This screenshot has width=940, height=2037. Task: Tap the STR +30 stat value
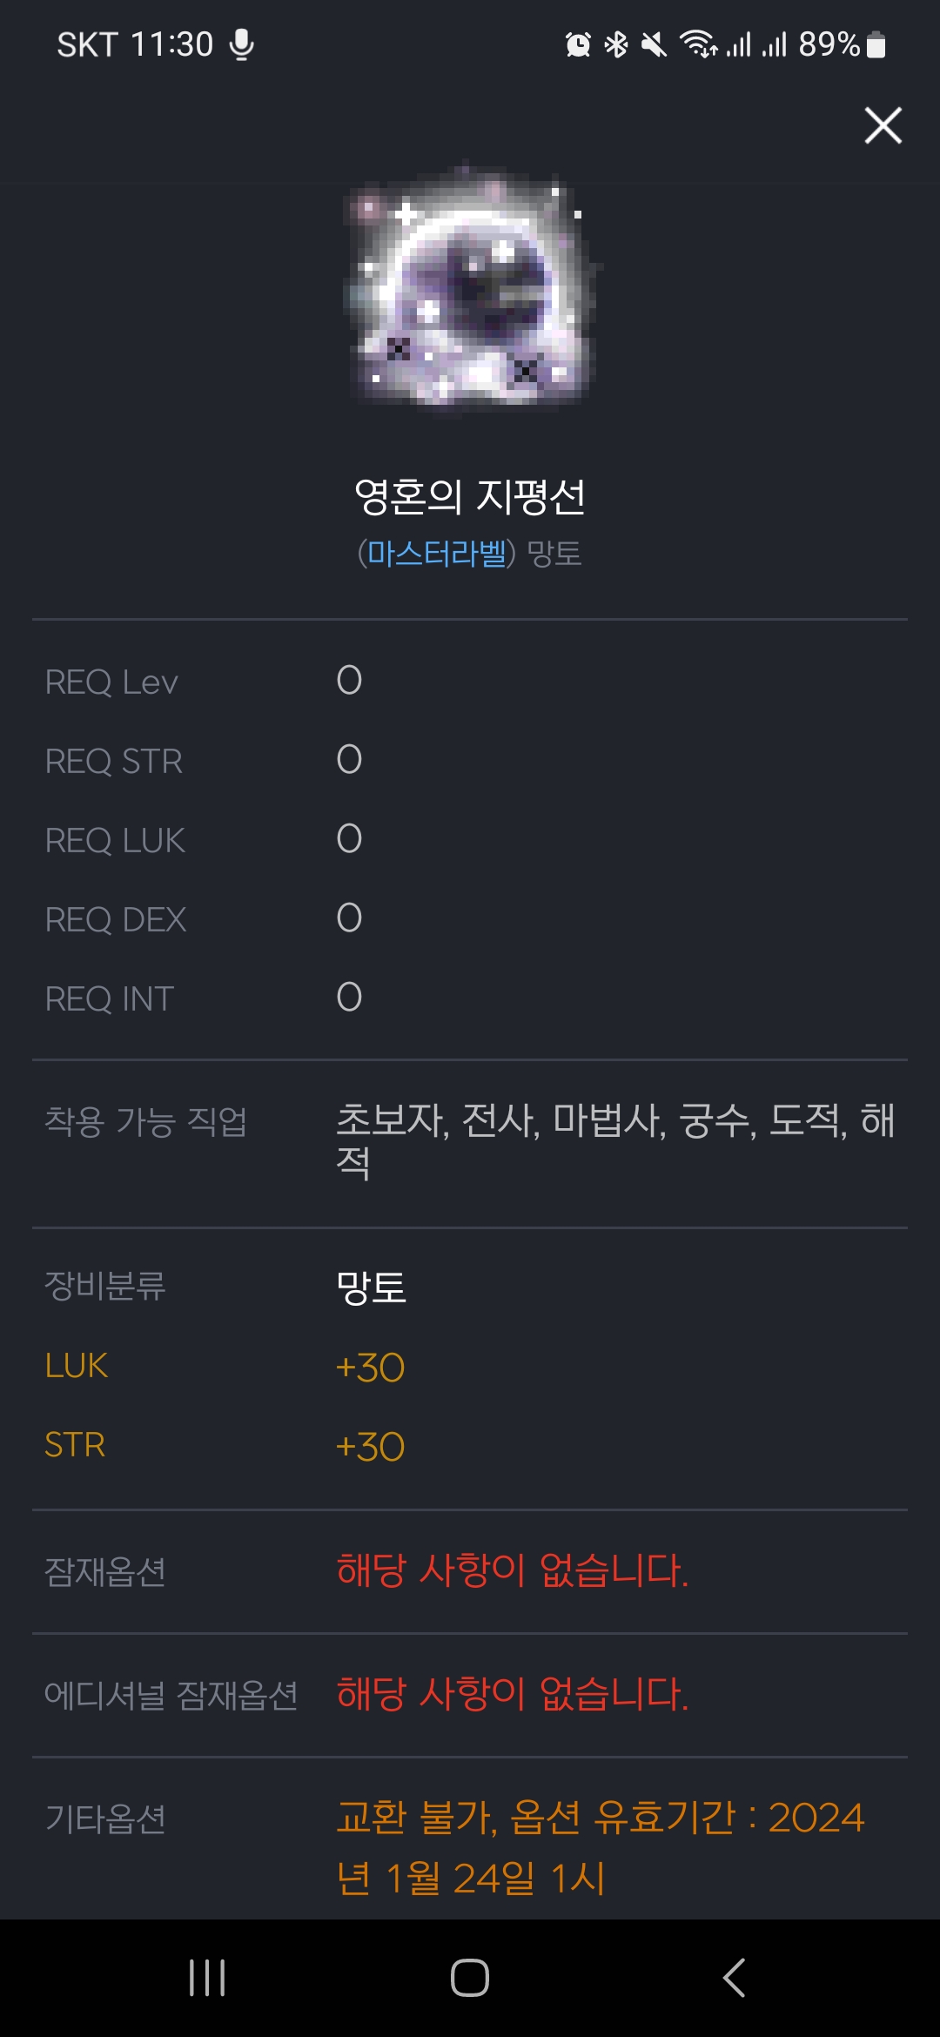point(371,1447)
